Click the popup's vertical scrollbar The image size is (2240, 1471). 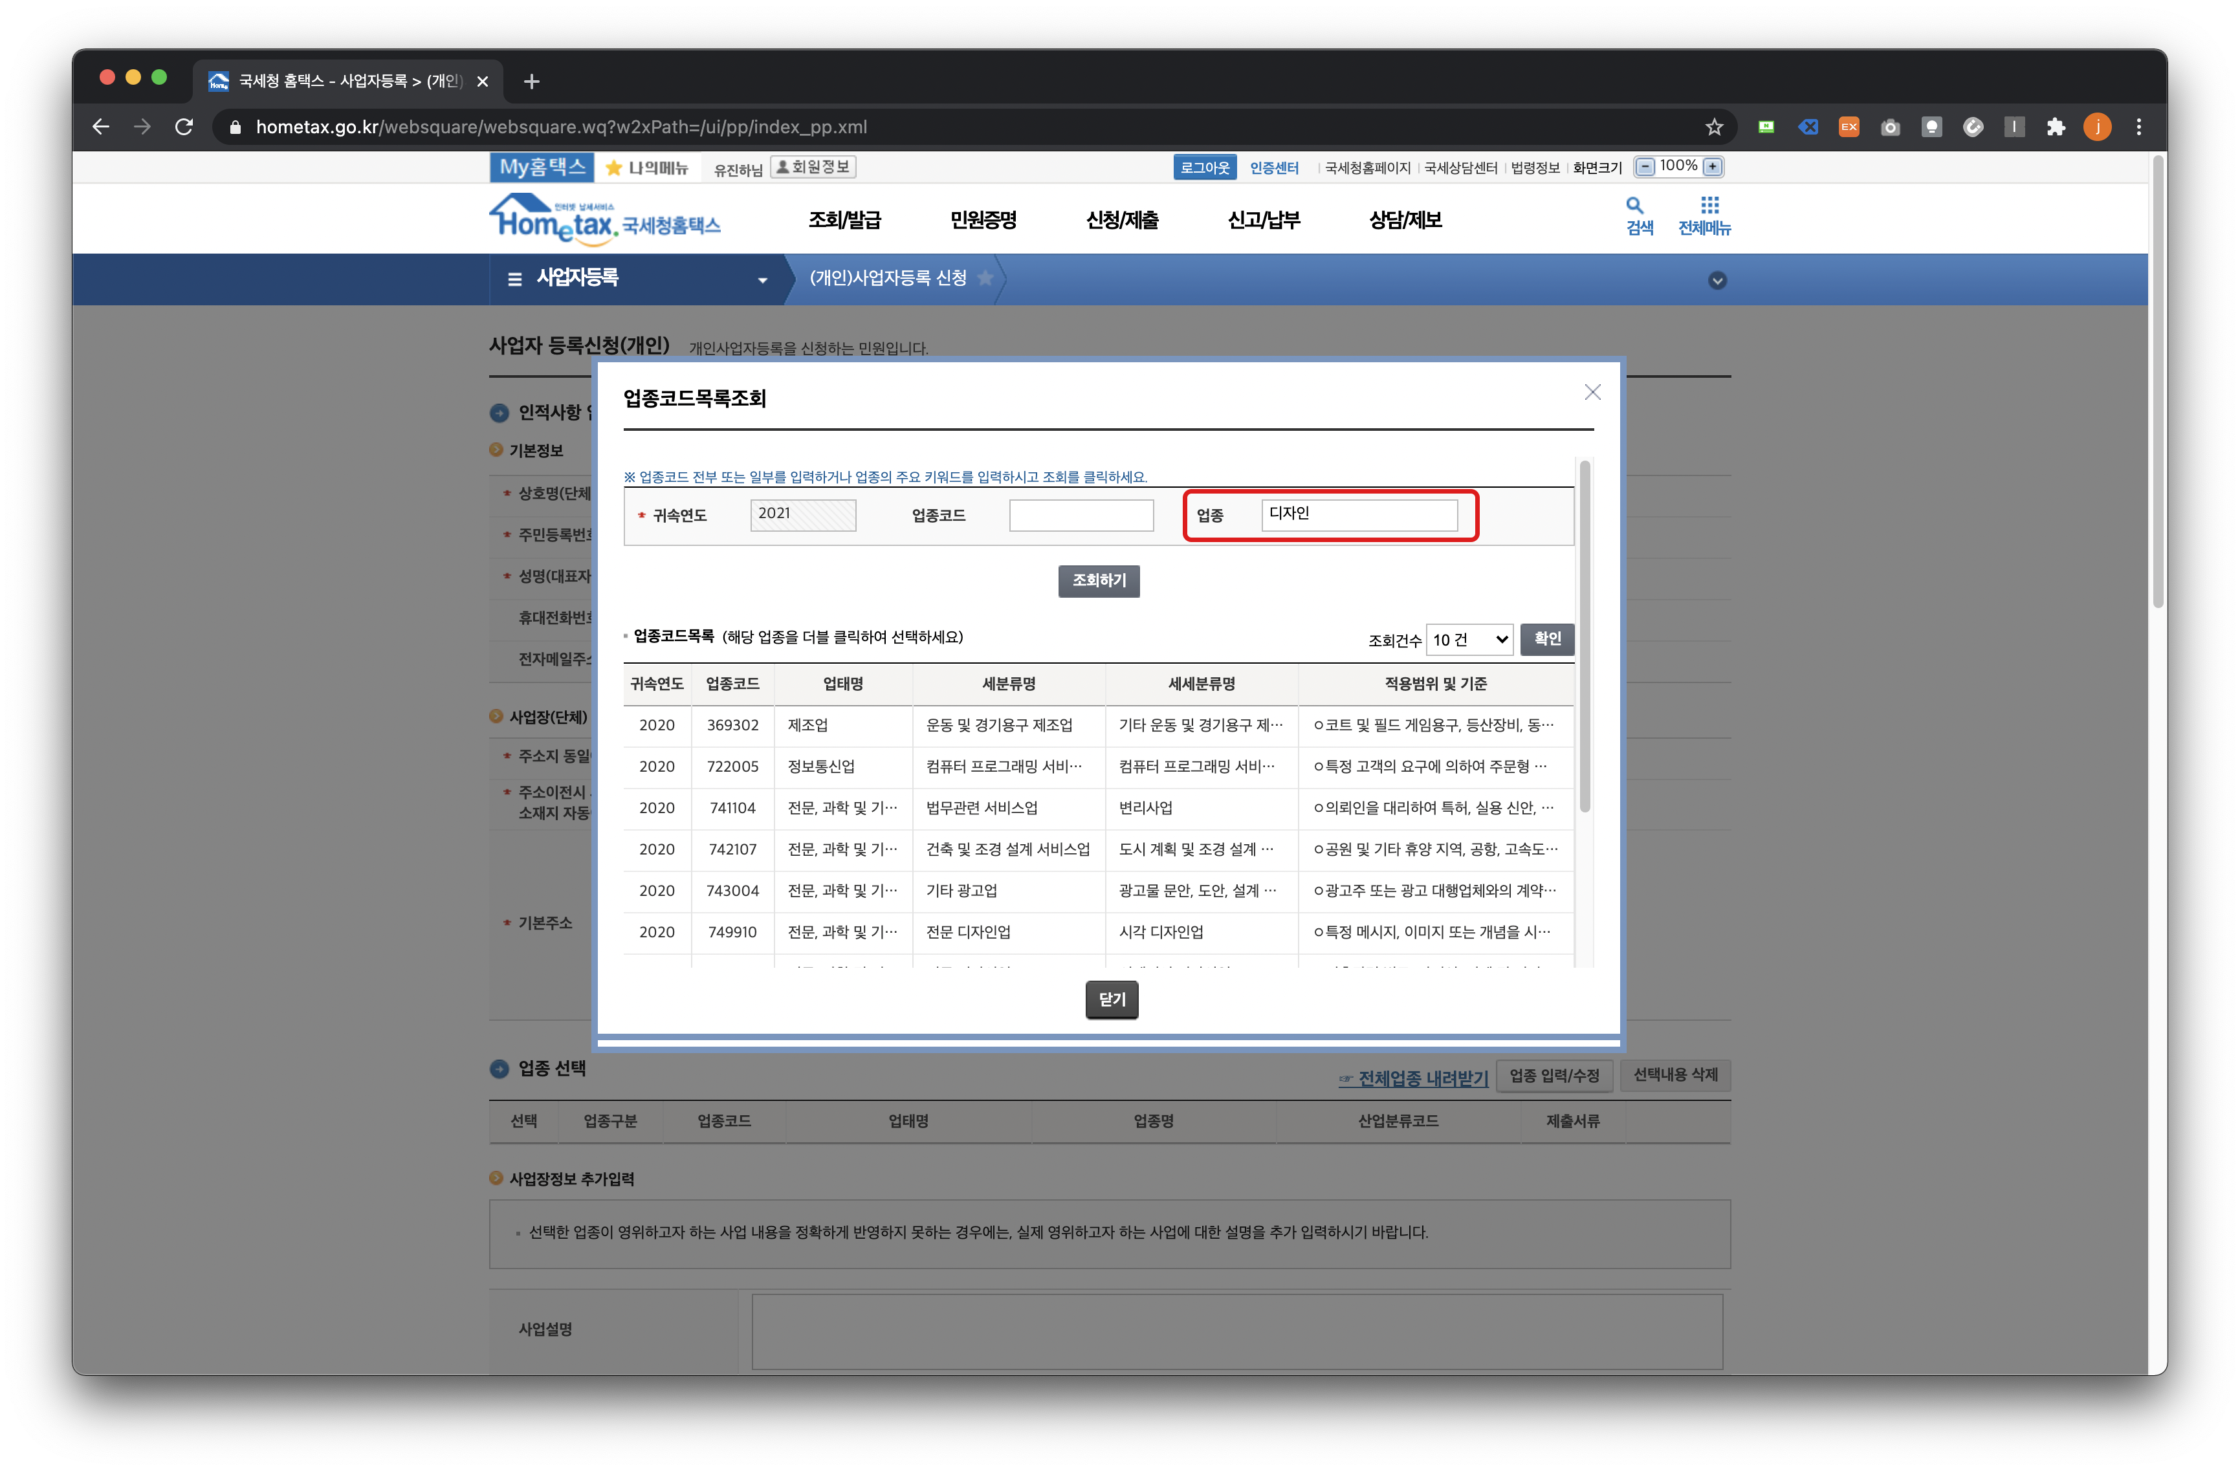[1584, 637]
